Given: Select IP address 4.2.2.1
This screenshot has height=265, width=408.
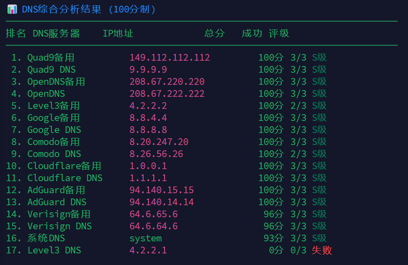Looking at the screenshot, I should (x=149, y=250).
